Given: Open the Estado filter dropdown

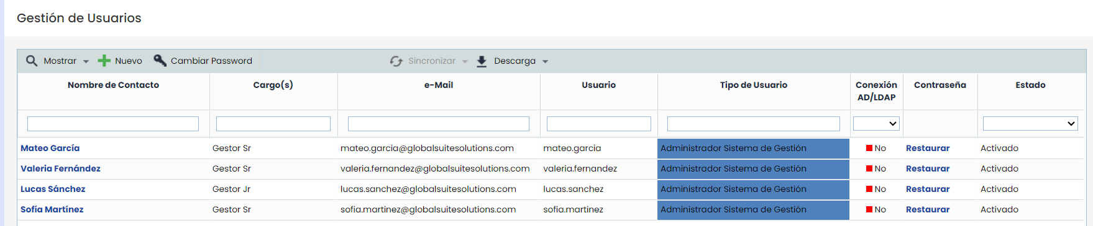Looking at the screenshot, I should click(x=1030, y=124).
